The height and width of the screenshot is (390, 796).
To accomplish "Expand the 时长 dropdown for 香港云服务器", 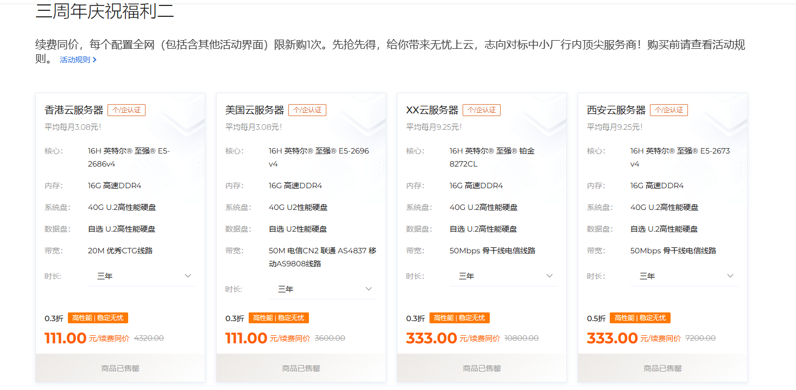I will pos(141,276).
